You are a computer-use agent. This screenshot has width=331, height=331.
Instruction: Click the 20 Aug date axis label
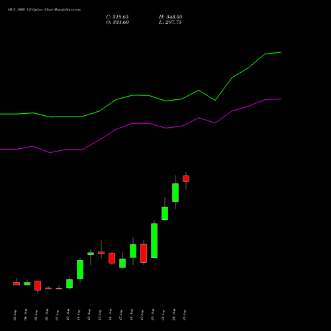(152, 315)
